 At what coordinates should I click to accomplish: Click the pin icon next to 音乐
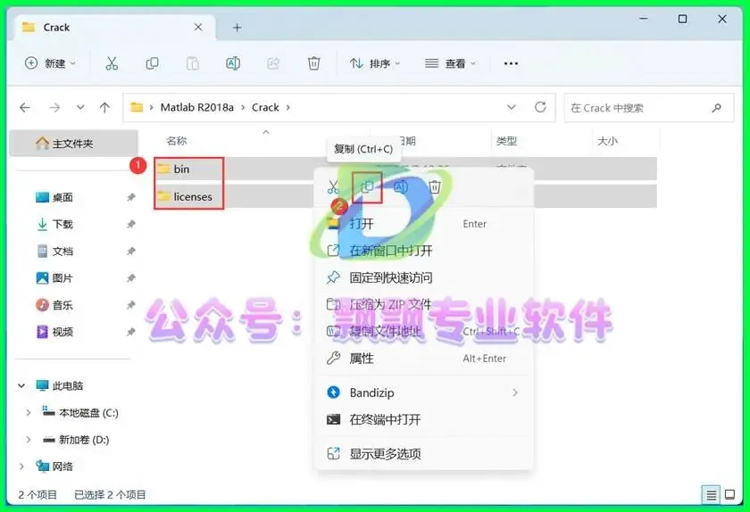coord(130,305)
